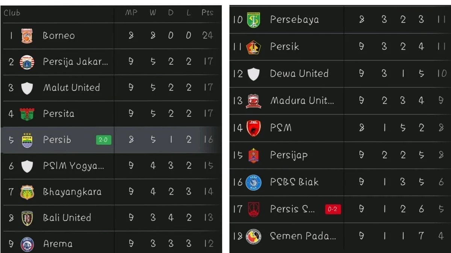Viewport: 451px width, 253px height.
Task: Click the Semen Padang club crest
Action: pyautogui.click(x=253, y=236)
